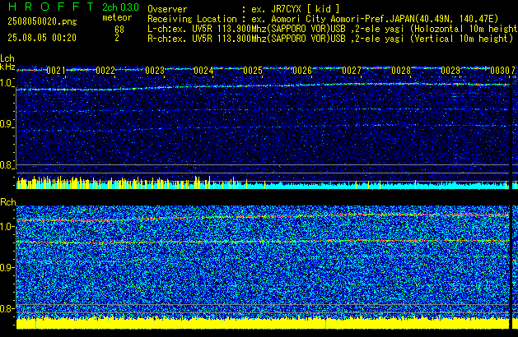Click the Lch yellow-cyan signal level bar
This screenshot has width=518, height=337.
(263, 182)
